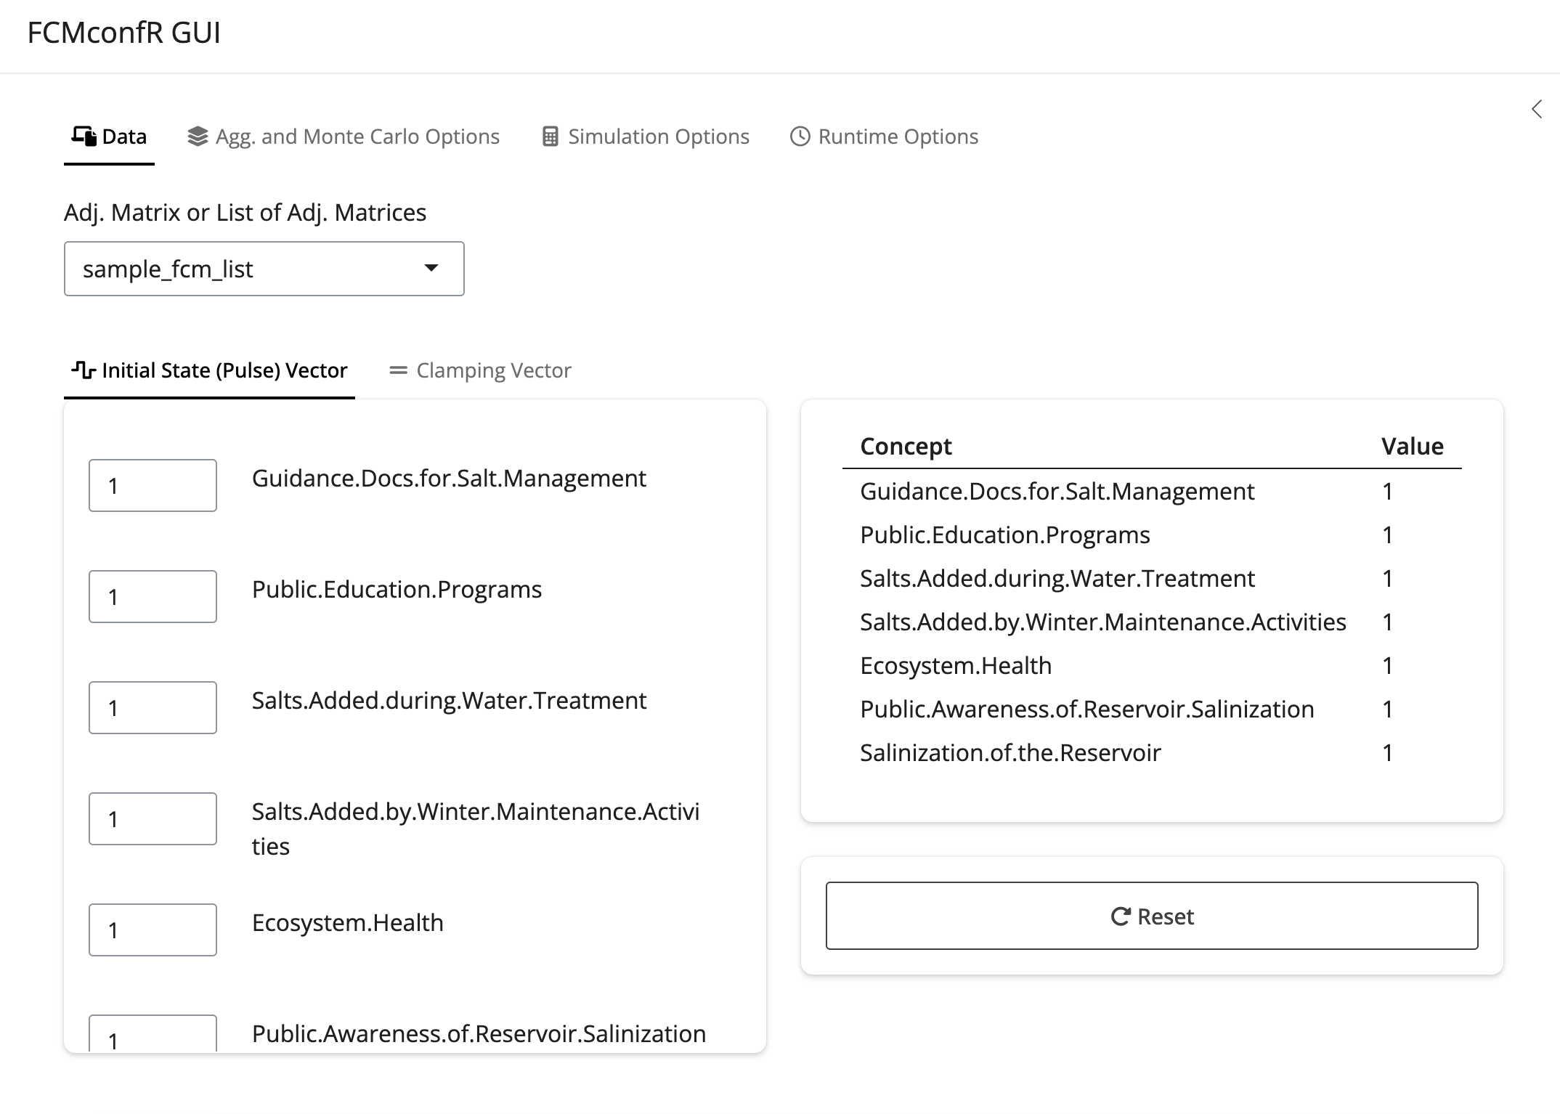1560x1114 pixels.
Task: Switch to the Data tab
Action: [x=109, y=137]
